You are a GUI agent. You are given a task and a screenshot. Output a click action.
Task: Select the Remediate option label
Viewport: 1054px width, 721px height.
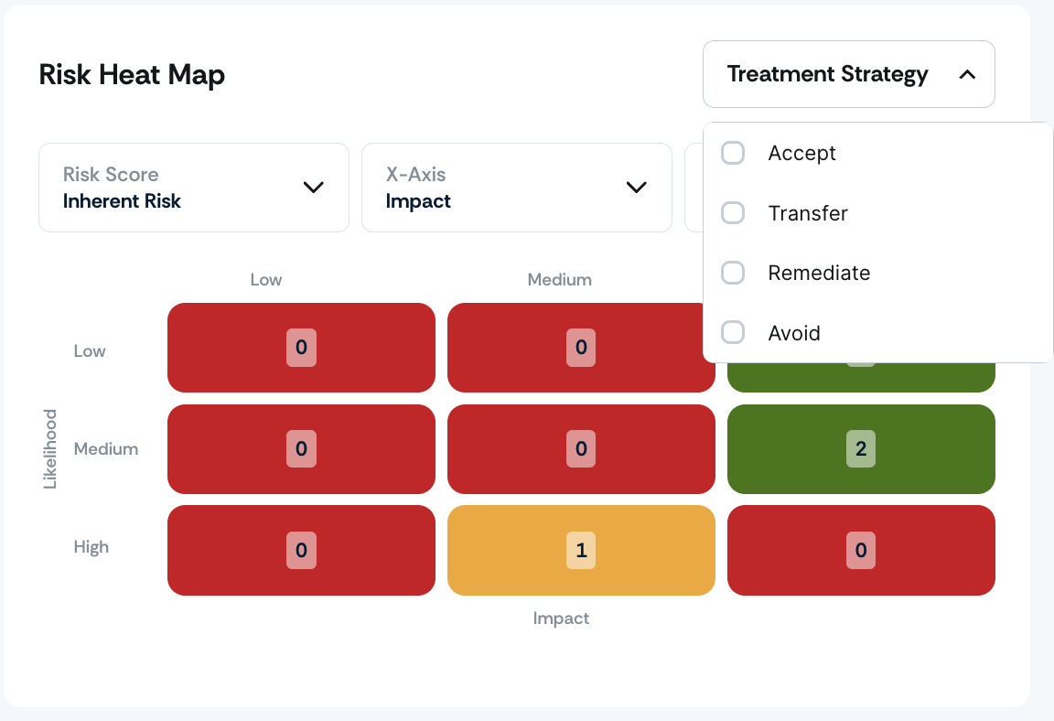click(819, 273)
